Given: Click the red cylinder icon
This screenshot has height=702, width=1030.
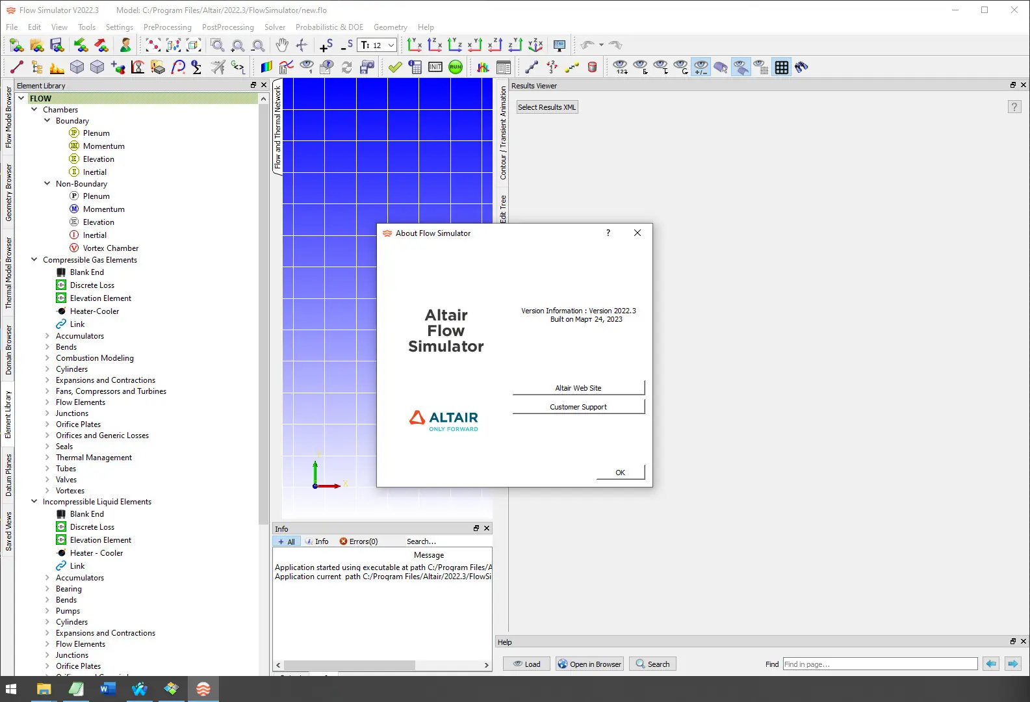Looking at the screenshot, I should [592, 67].
